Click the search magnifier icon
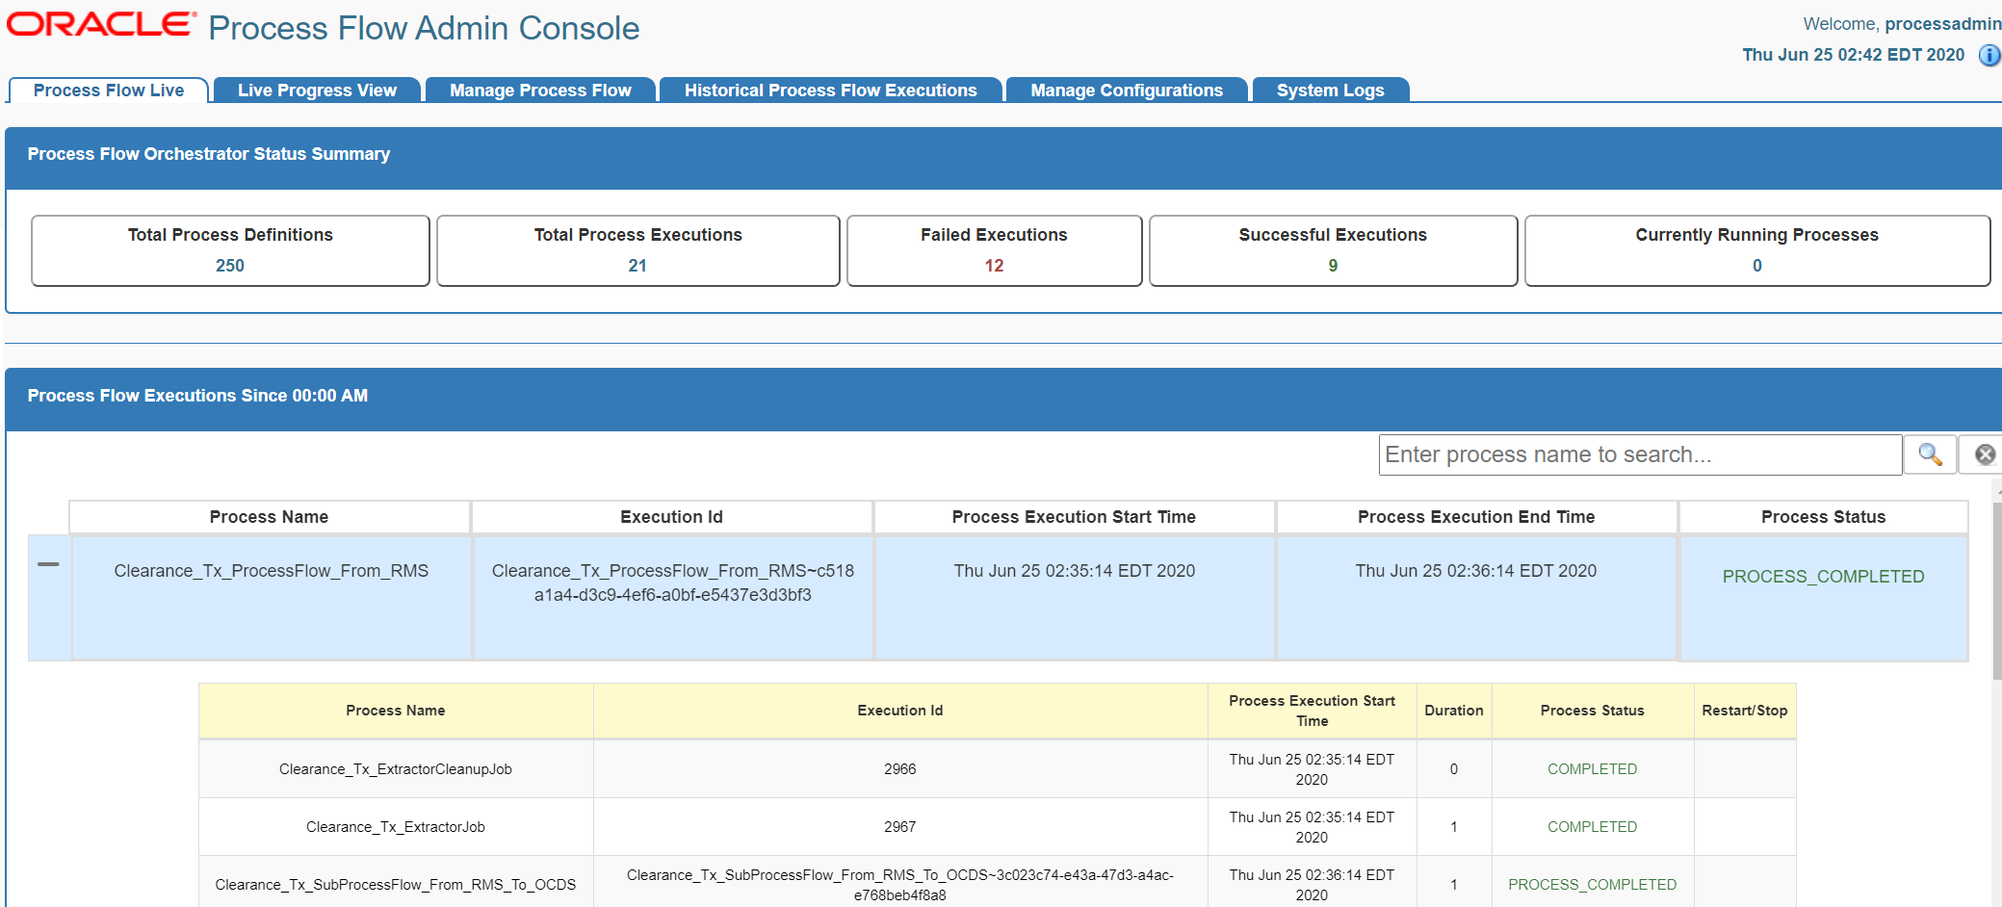The height and width of the screenshot is (907, 2002). tap(1929, 453)
